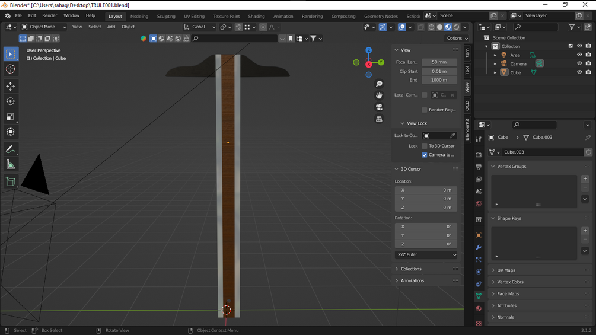Click the zoom view magnifier icon

point(379,84)
